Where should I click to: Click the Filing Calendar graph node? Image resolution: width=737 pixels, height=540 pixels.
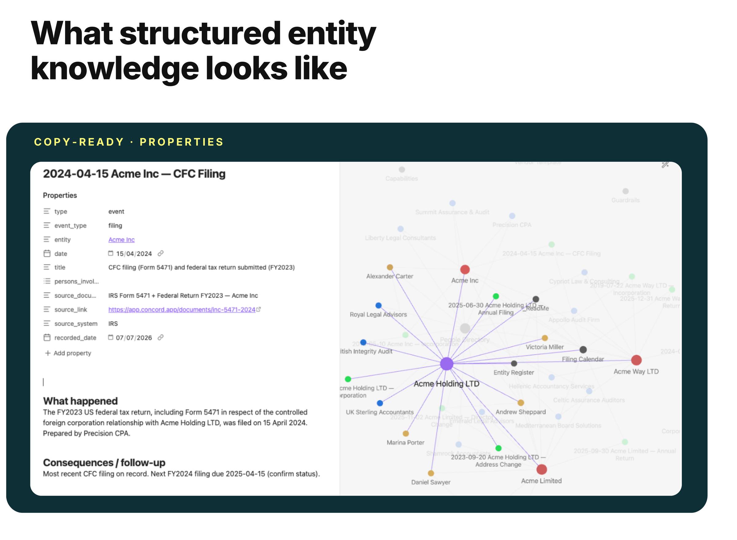point(583,349)
